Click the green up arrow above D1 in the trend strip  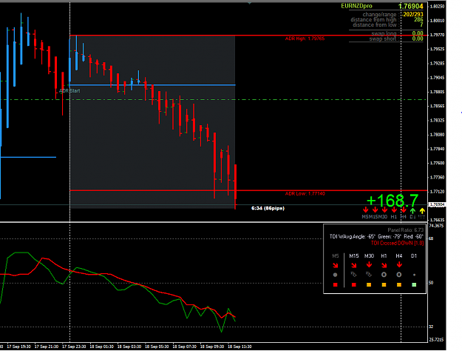click(412, 211)
